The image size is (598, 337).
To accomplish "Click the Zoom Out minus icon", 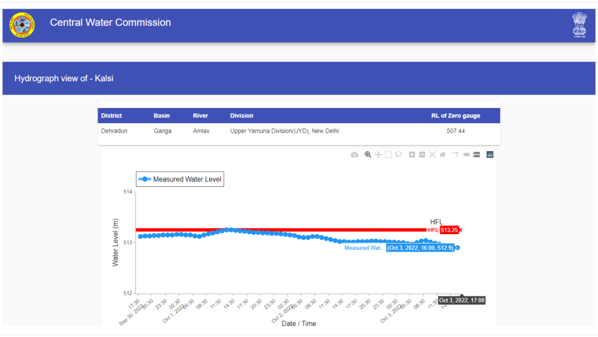I will [x=422, y=155].
